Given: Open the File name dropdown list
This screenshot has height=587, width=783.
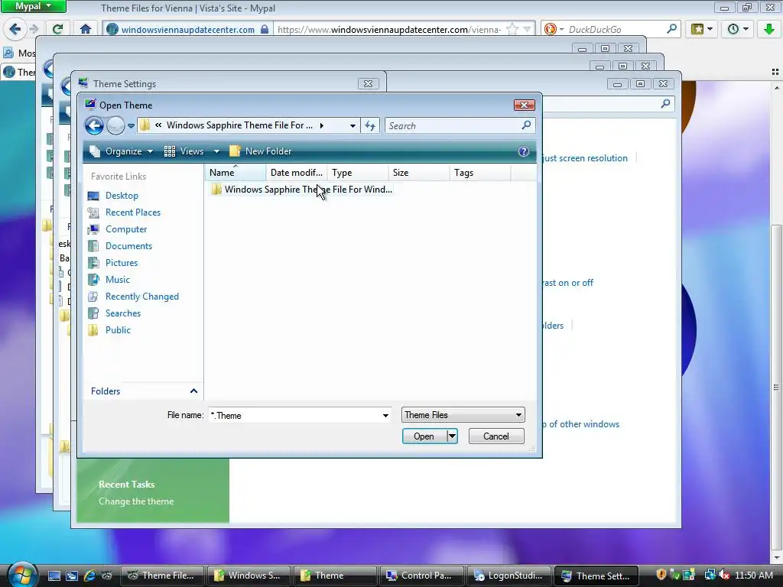Looking at the screenshot, I should [385, 415].
